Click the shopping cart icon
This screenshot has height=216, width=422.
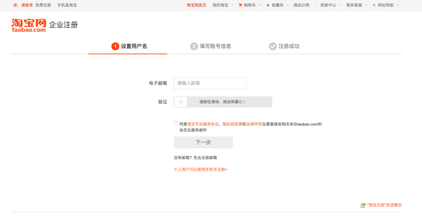click(240, 5)
